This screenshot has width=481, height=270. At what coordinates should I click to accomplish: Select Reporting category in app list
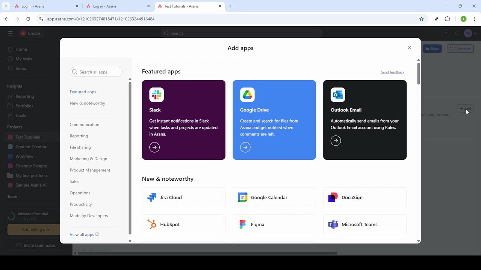(79, 136)
